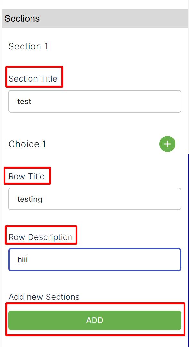Click the gray Sections header bar

[95, 19]
